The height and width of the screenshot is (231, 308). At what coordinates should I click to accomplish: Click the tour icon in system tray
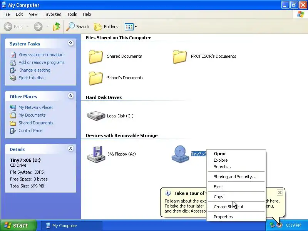(280, 225)
